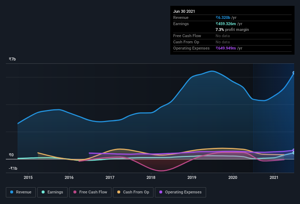Toggle the Revenue series legend button
This screenshot has width=300, height=204.
pos(21,192)
